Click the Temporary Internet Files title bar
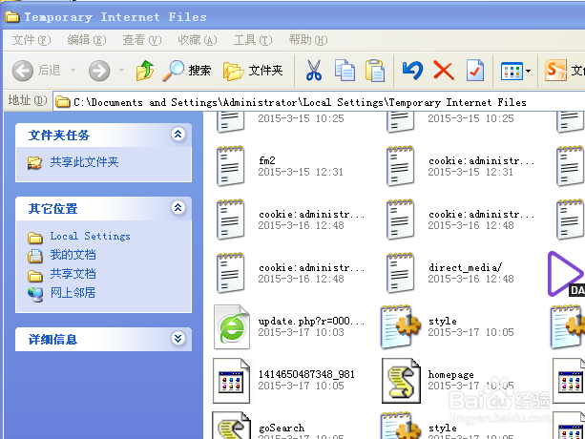 coord(292,16)
